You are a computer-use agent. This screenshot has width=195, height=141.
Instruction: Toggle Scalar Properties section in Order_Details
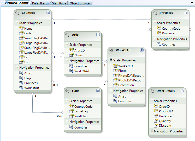(152, 101)
